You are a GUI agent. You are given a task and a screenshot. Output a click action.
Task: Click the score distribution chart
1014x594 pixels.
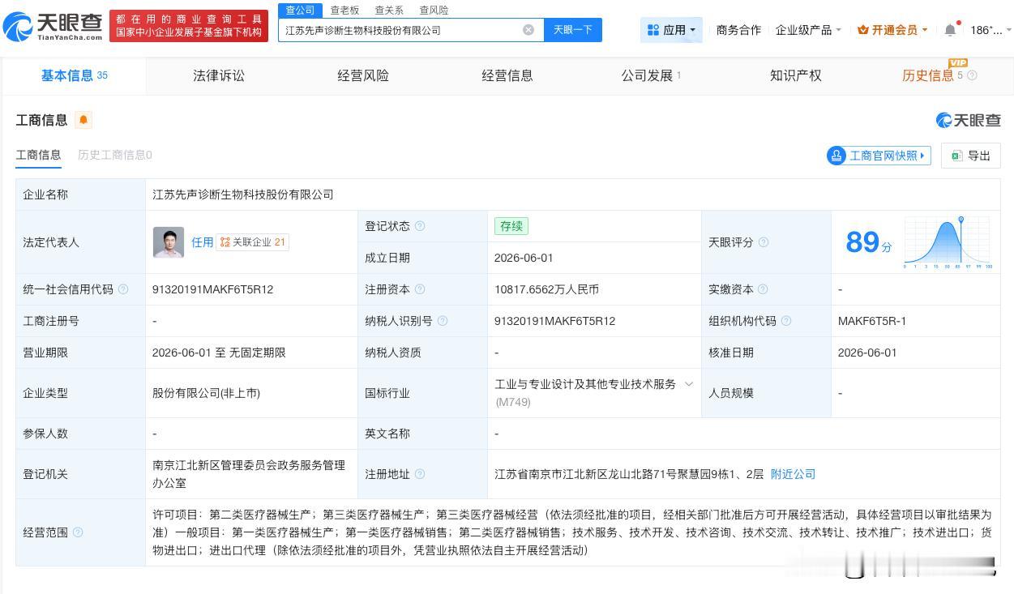pos(948,243)
